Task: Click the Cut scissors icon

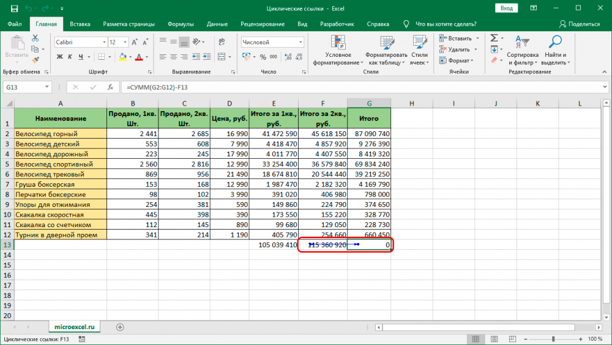Action: 35,38
